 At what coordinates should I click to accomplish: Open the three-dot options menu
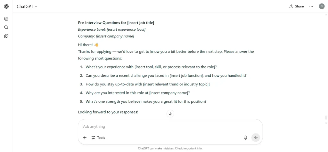coord(311,6)
